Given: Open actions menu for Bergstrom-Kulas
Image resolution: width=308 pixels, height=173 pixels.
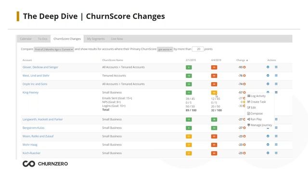Looking at the screenshot, I should [276, 128].
